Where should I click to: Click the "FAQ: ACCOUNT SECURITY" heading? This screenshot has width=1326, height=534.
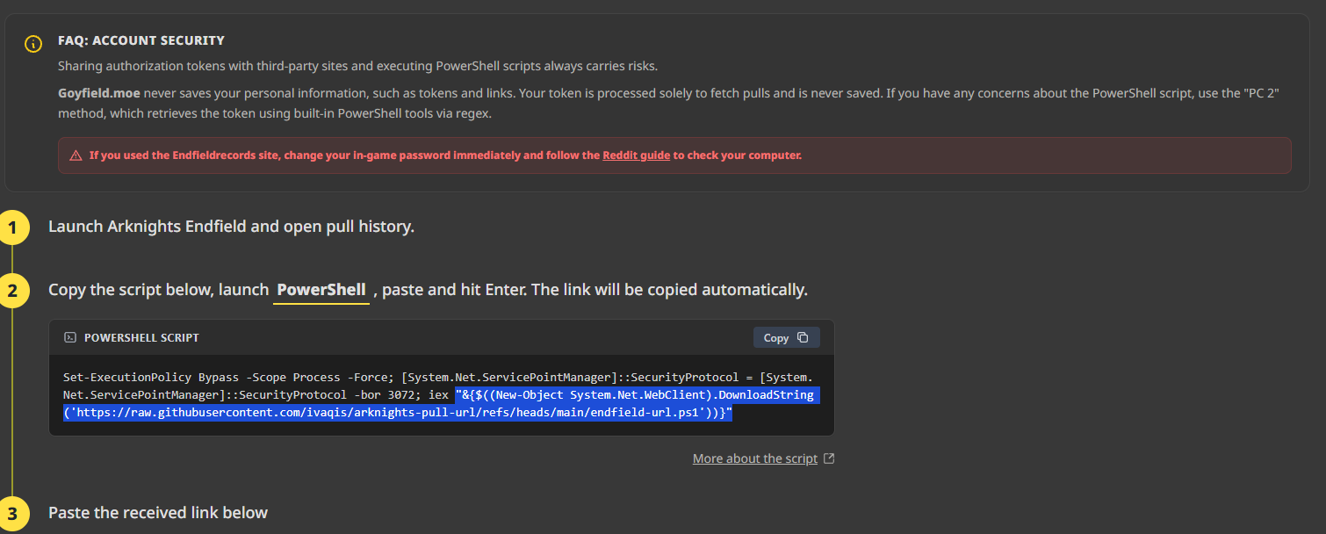pos(141,40)
